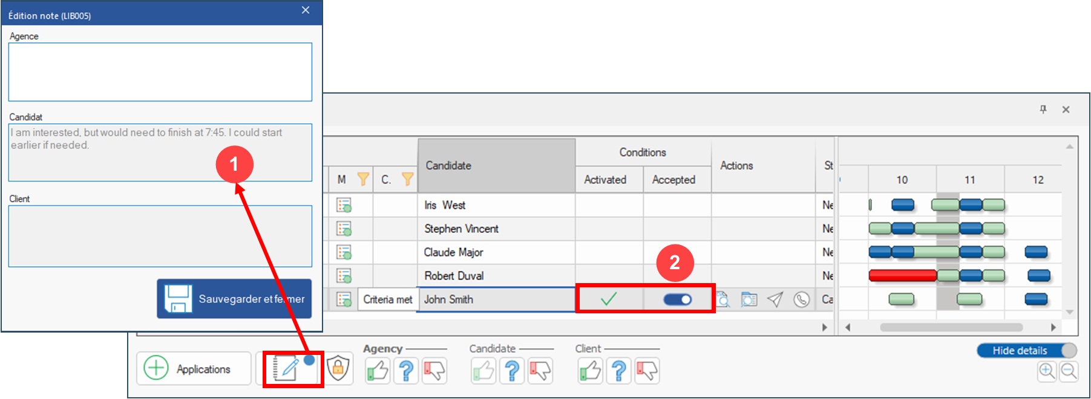Open the CV search icon for John Smith
Image resolution: width=1091 pixels, height=399 pixels.
pyautogui.click(x=723, y=299)
